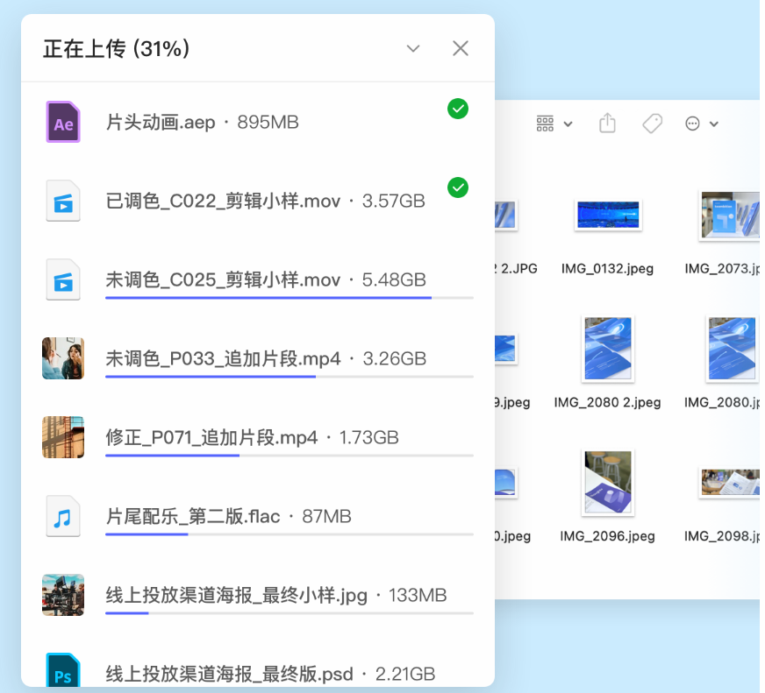The height and width of the screenshot is (693, 765).
Task: Open the Finder share icon
Action: tap(607, 124)
